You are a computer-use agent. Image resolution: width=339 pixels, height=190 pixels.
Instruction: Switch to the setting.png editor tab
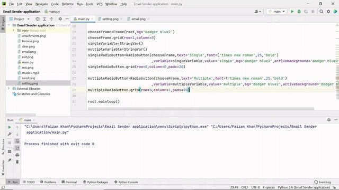click(x=110, y=19)
